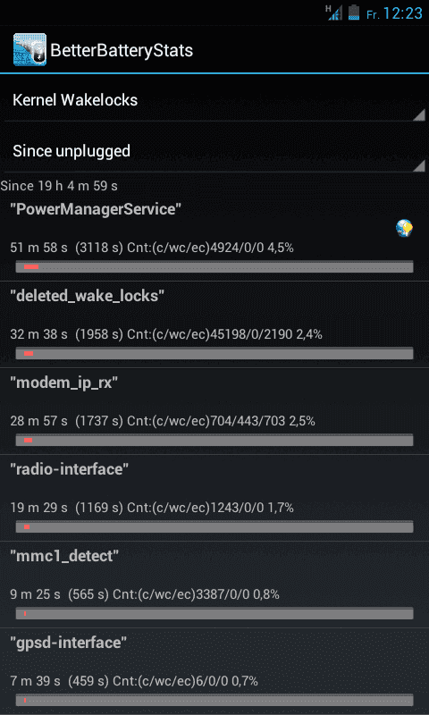This screenshot has width=429, height=715.
Task: Open the "radio-interface" wakelock item
Action: (x=214, y=498)
